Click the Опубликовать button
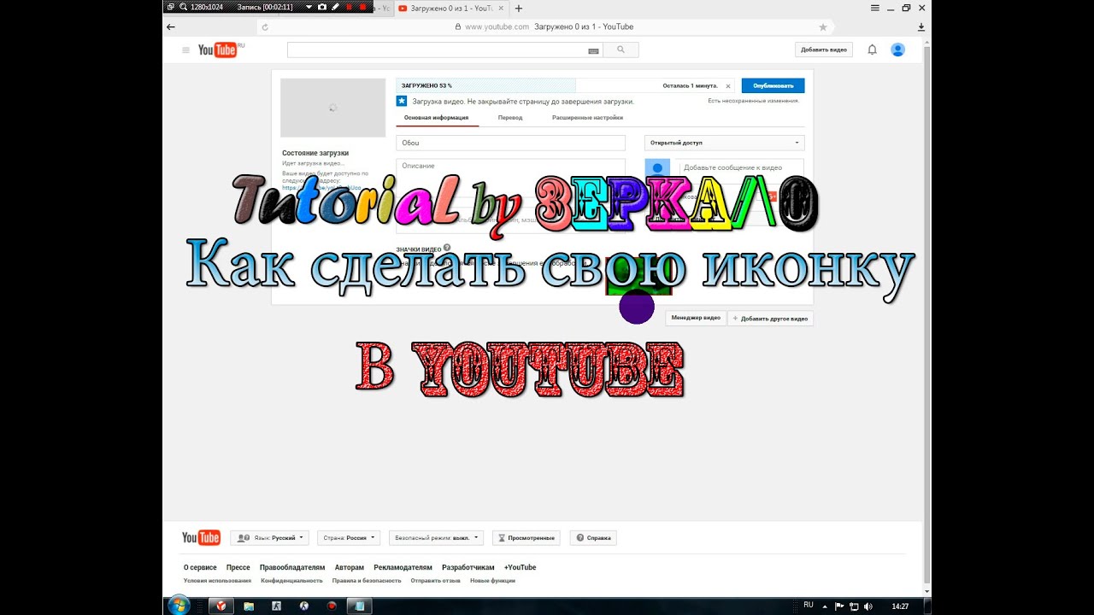Image resolution: width=1094 pixels, height=615 pixels. click(773, 85)
